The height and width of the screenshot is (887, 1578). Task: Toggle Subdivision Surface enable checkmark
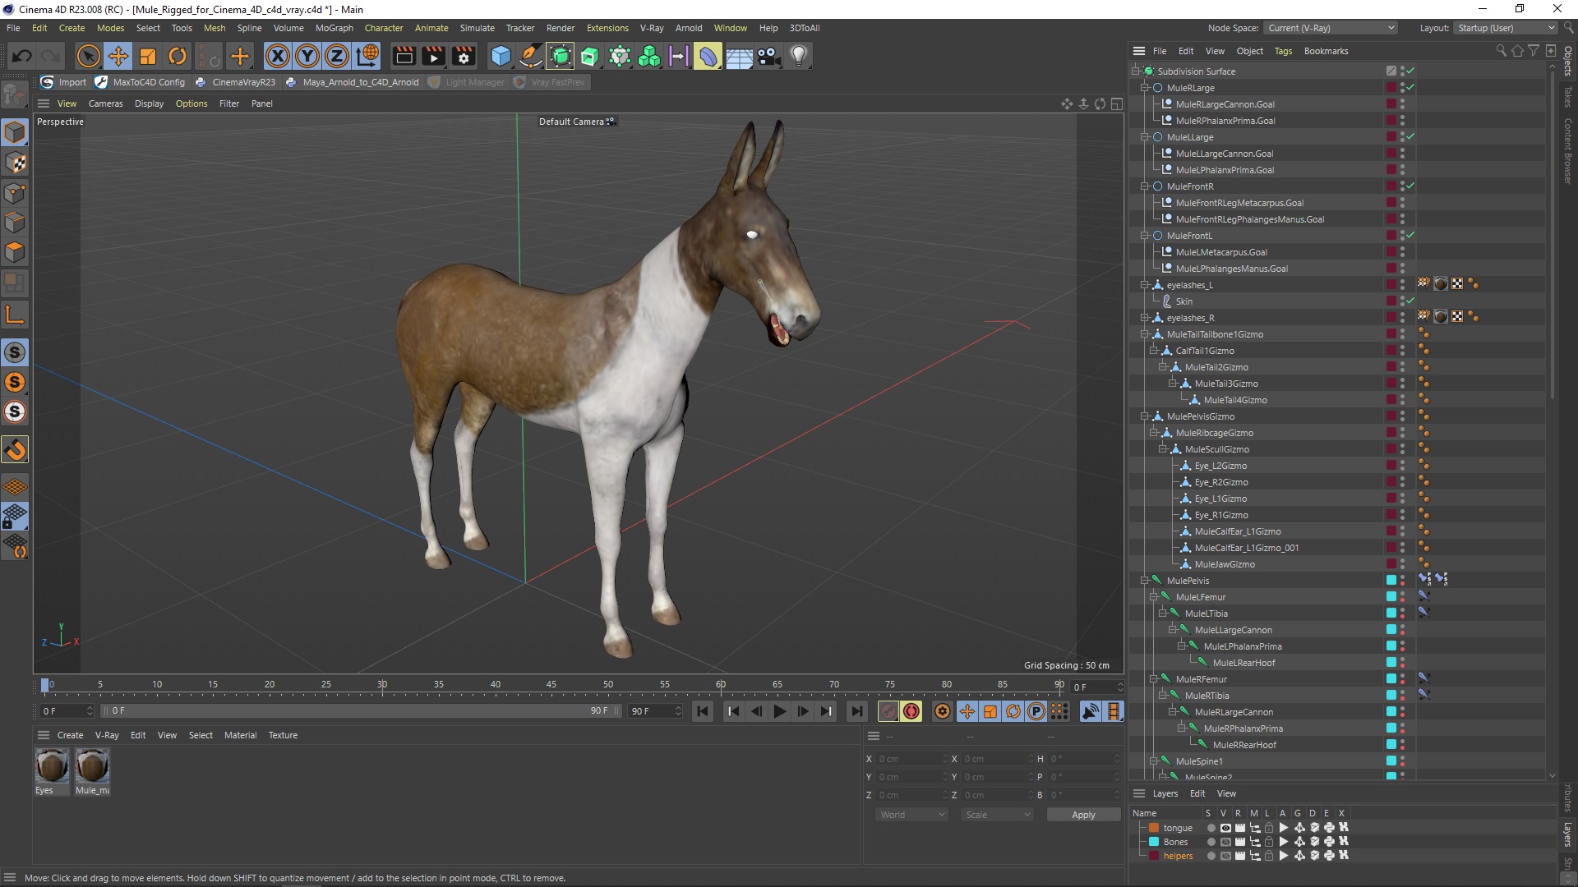(x=1410, y=71)
